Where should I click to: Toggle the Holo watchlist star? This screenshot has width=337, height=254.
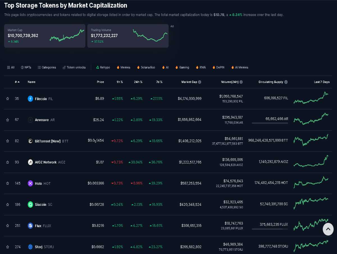(x=8, y=183)
